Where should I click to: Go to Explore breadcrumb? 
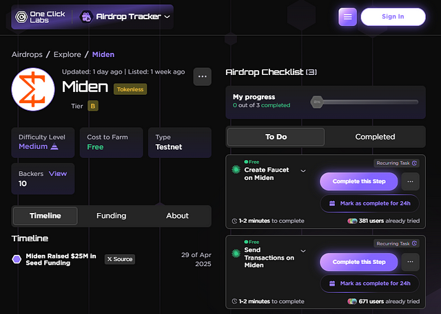pos(68,54)
